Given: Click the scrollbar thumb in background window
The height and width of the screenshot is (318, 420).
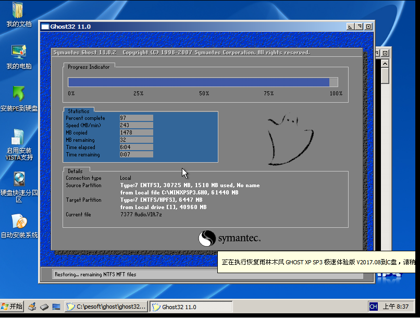Looking at the screenshot, I should (x=385, y=76).
